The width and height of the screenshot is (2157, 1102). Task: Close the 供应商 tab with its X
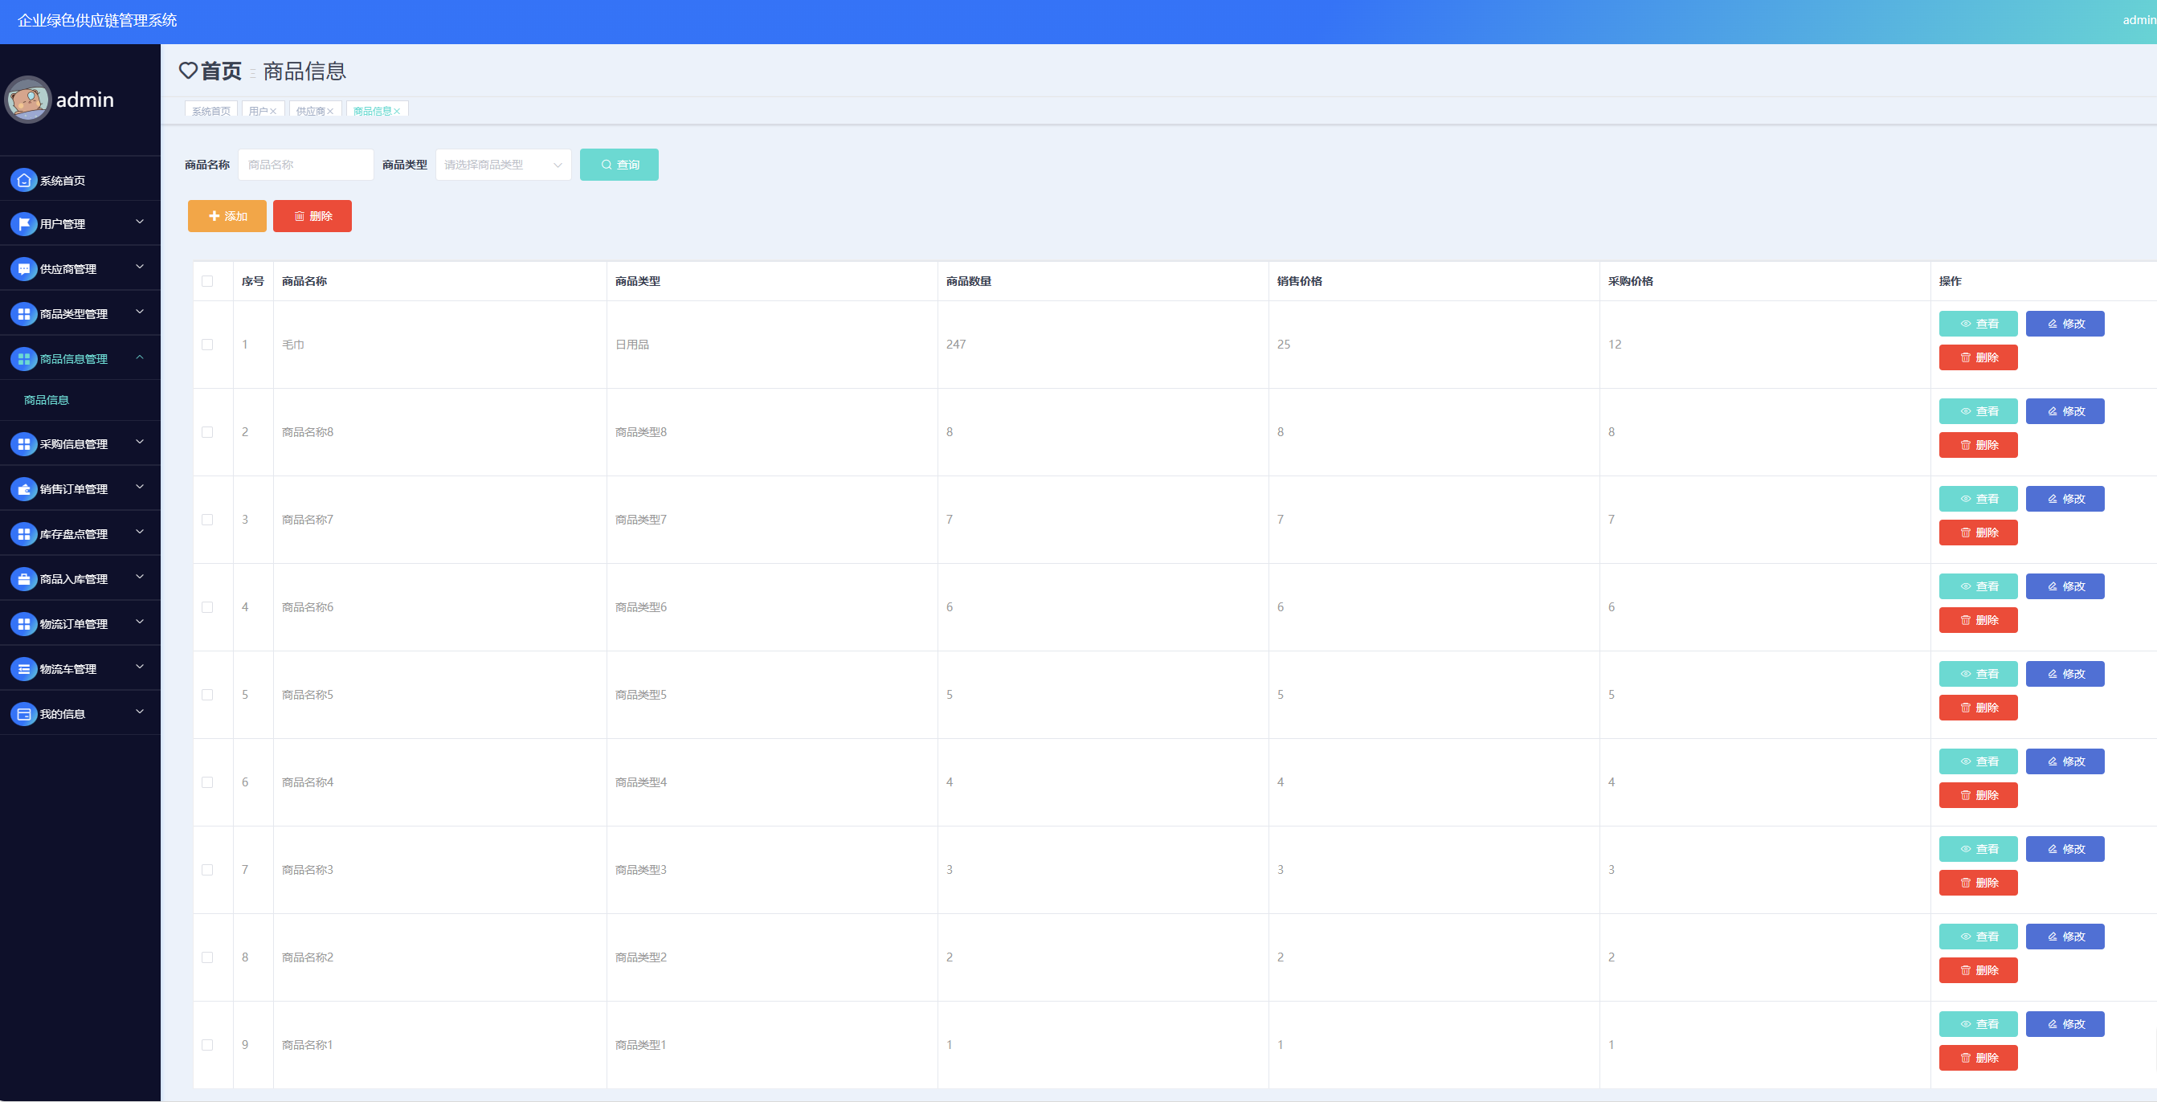[x=331, y=112]
